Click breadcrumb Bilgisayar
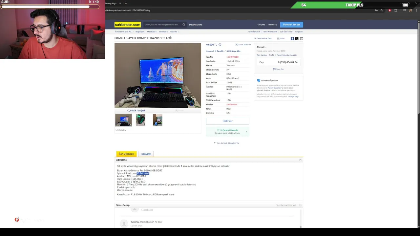 pyautogui.click(x=140, y=32)
